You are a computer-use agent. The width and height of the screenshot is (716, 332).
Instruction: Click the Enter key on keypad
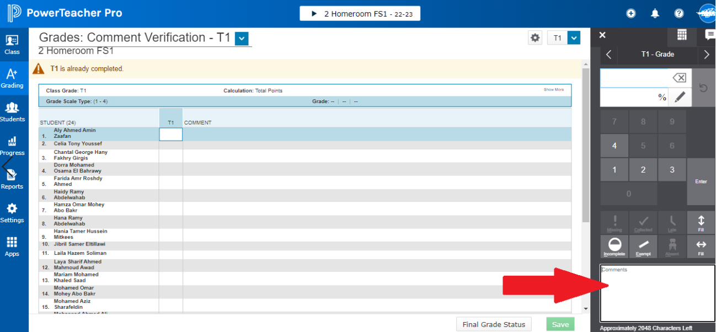tap(701, 181)
